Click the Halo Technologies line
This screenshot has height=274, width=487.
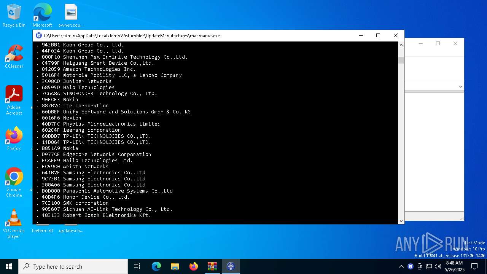pos(75,88)
